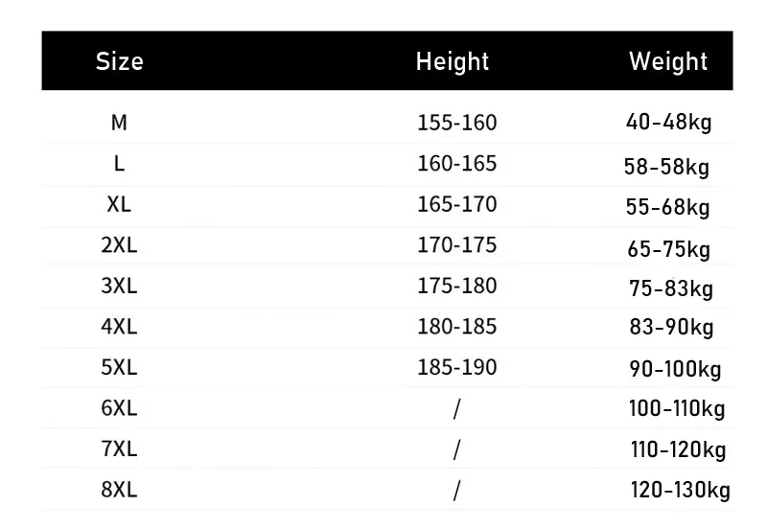Click the 75-83kg weight value

click(670, 289)
